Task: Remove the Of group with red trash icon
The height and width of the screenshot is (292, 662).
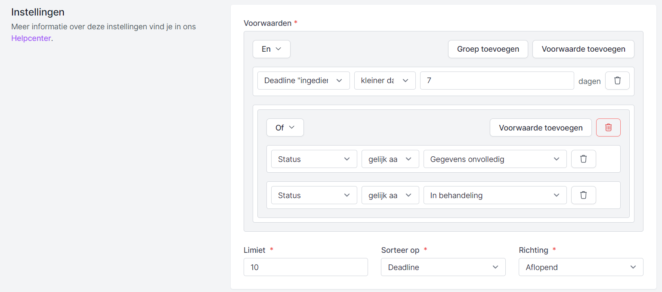Action: (x=608, y=127)
